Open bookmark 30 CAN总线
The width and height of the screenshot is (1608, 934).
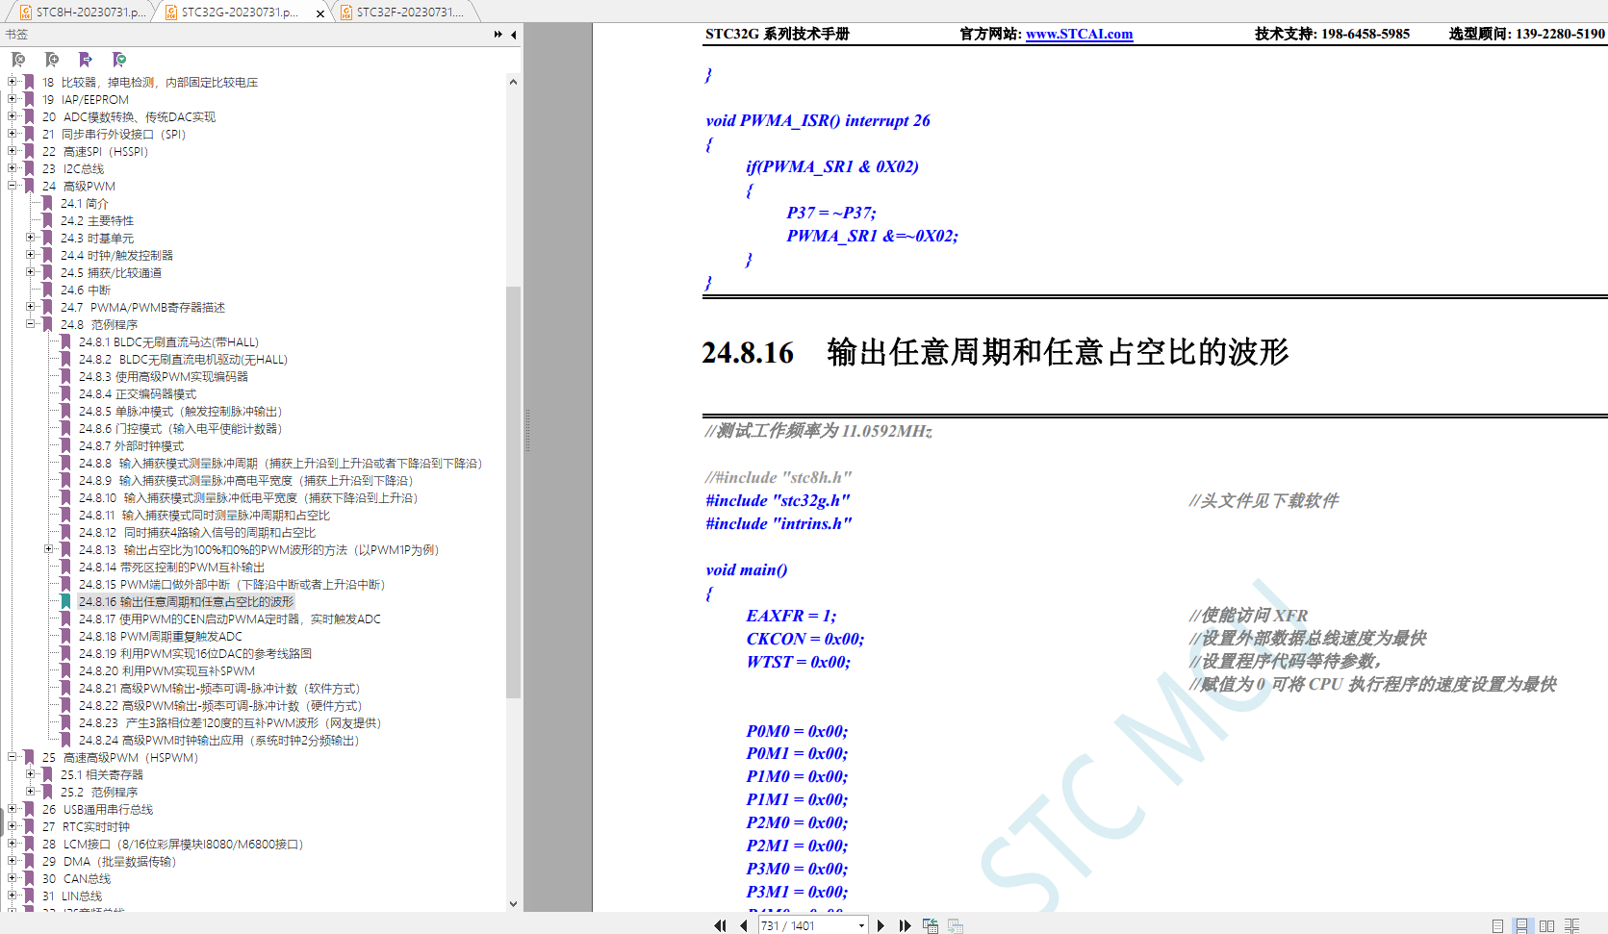(x=76, y=878)
